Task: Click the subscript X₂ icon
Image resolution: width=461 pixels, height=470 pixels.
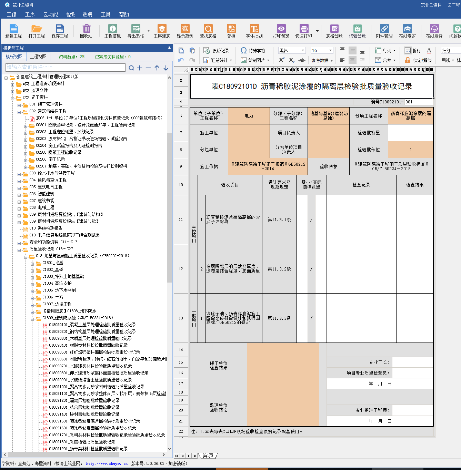Action: tap(292, 60)
